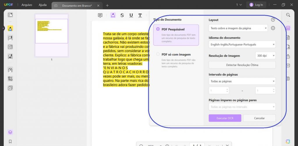Select the highlighter tool in toolbar
The width and height of the screenshot is (298, 146).
(x=113, y=15)
